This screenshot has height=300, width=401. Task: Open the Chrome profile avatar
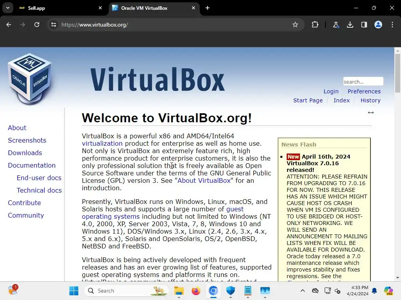[378, 25]
